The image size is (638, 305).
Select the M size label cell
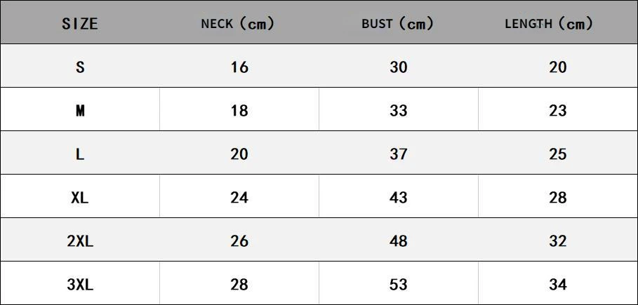coord(80,111)
